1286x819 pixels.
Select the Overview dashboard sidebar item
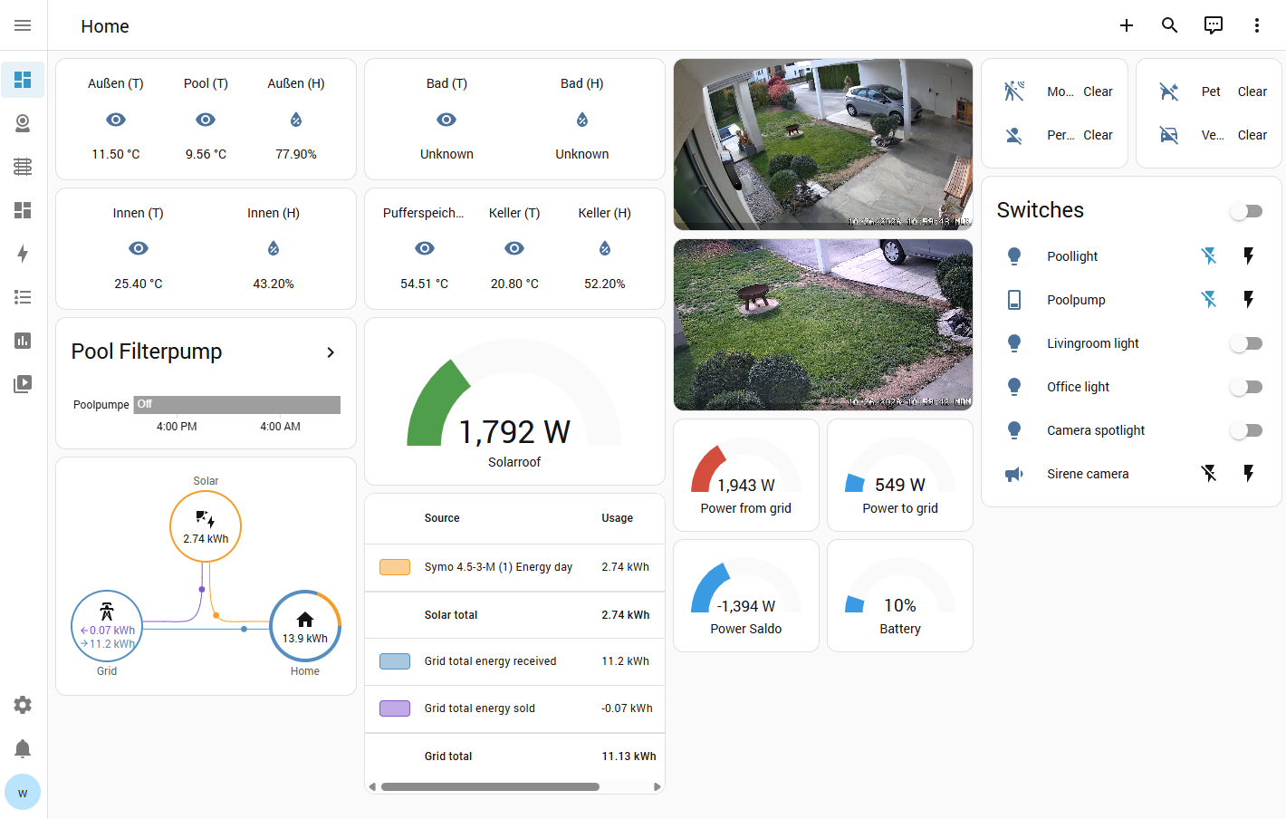[23, 80]
